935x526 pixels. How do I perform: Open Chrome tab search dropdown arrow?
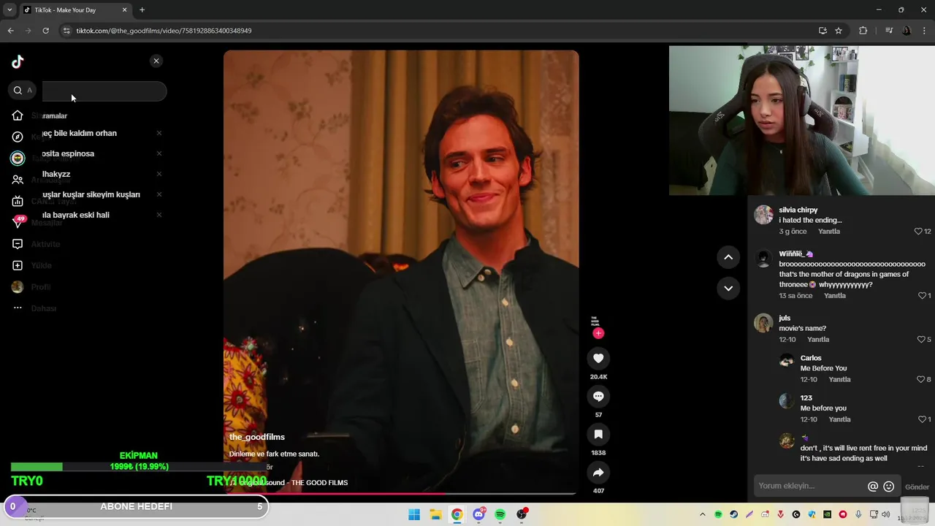tap(9, 10)
